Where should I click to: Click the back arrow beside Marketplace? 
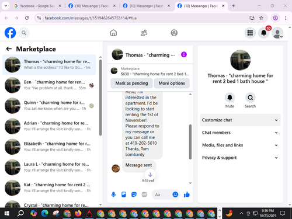click(x=9, y=49)
